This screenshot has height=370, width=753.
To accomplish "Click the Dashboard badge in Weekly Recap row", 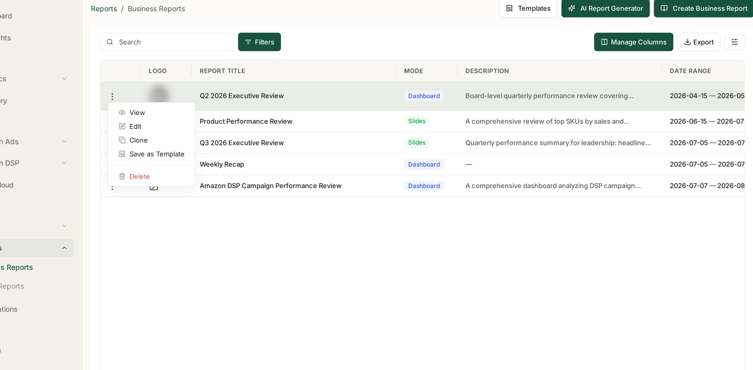I will 424,164.
